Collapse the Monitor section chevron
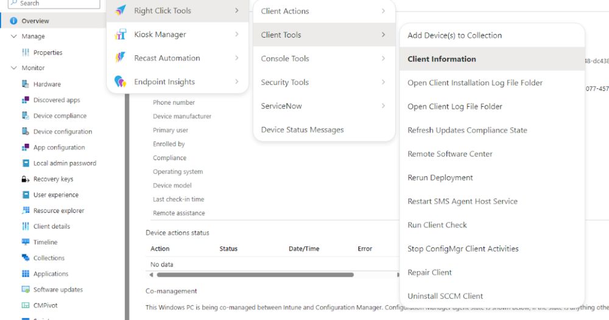Viewport: 609px width, 320px height. (x=14, y=68)
